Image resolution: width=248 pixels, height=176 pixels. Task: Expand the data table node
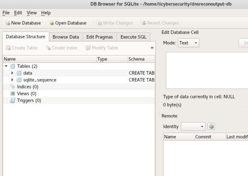(x=12, y=73)
